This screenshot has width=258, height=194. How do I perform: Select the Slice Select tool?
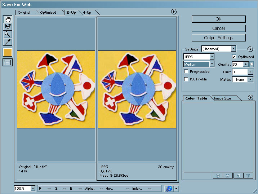click(8, 27)
